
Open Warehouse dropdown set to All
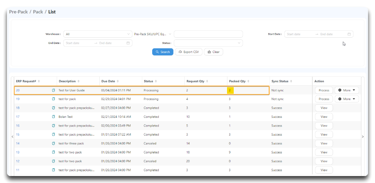(98, 34)
